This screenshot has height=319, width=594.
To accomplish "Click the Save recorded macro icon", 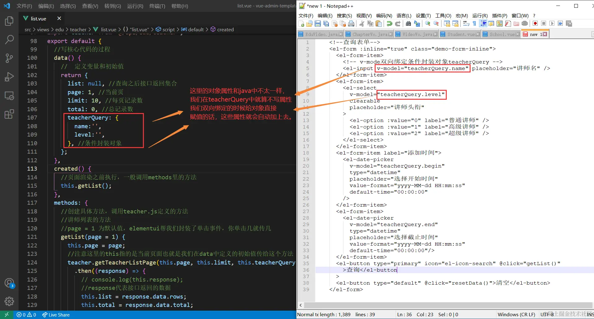I will pos(569,24).
